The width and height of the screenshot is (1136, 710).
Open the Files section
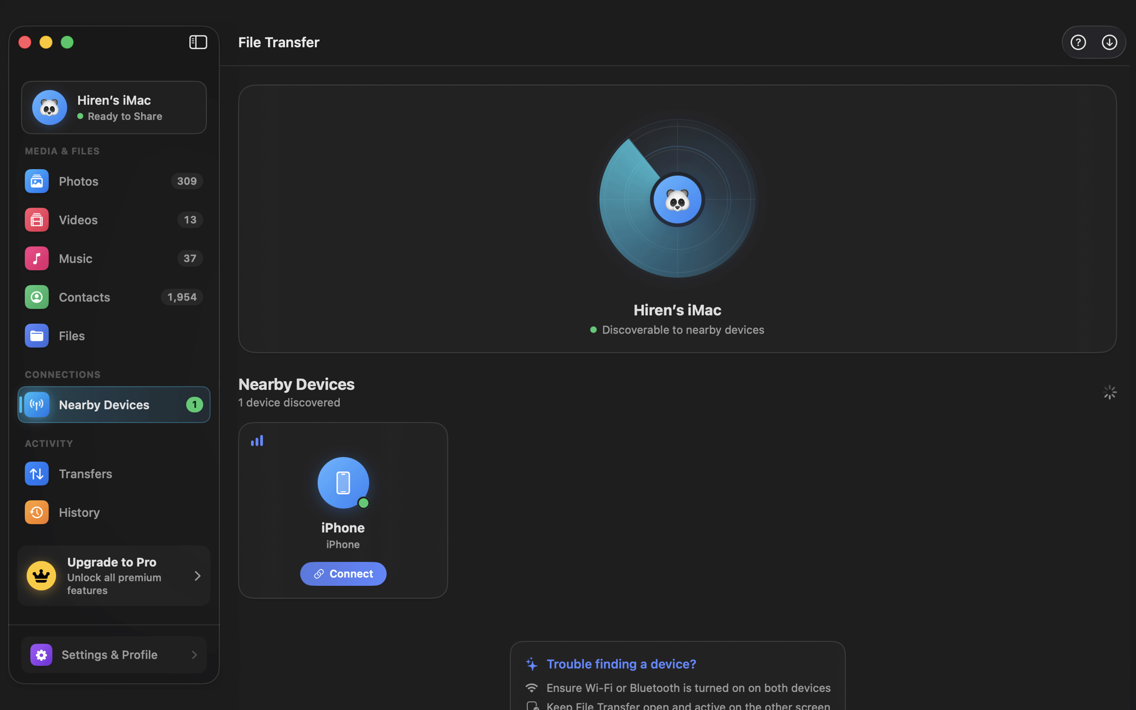tap(114, 336)
